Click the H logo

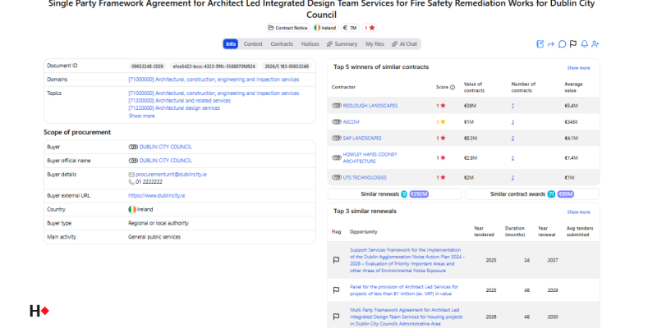[39, 312]
